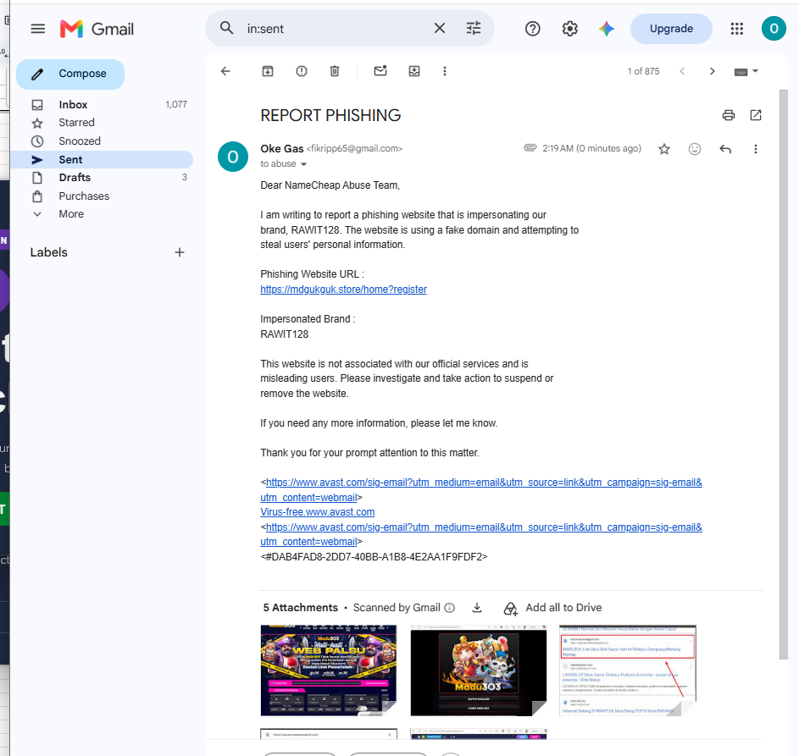Create a new label with plus icon
The height and width of the screenshot is (756, 799).
point(180,252)
